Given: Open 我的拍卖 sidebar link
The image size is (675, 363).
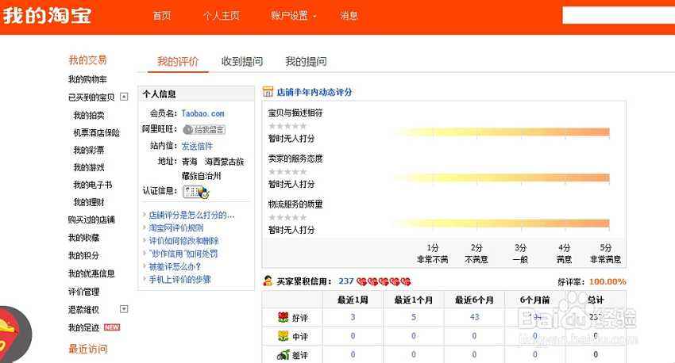Looking at the screenshot, I should coord(89,115).
